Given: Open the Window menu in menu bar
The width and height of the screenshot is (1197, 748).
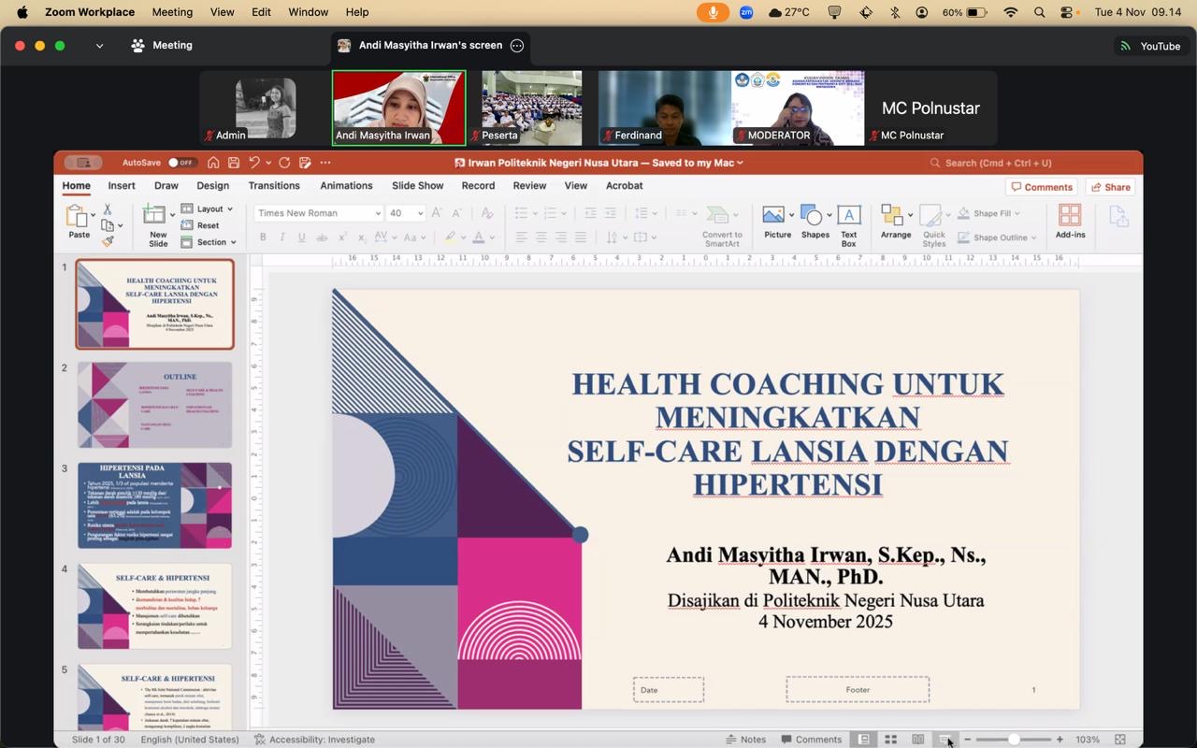Looking at the screenshot, I should (309, 12).
